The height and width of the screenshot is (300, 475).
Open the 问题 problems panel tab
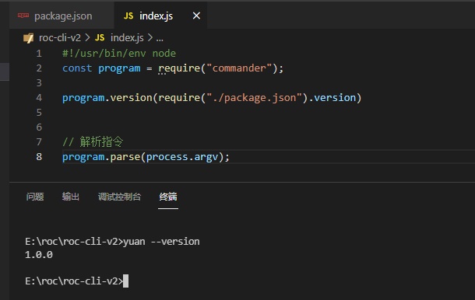coord(35,197)
